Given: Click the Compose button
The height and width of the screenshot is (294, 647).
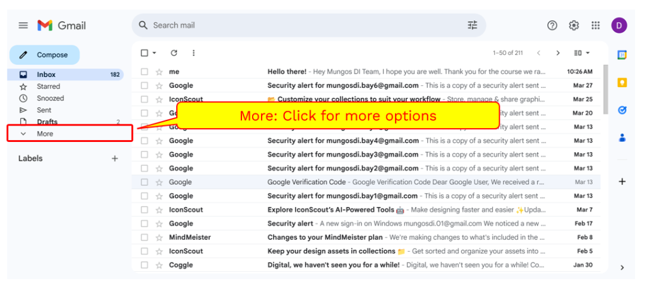Looking at the screenshot, I should point(44,55).
